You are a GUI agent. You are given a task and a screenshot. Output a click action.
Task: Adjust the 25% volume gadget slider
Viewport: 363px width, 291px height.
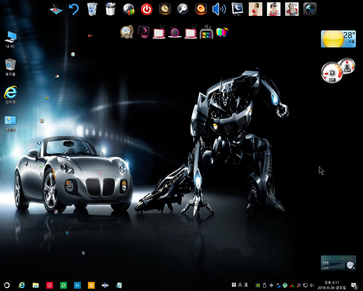click(334, 266)
